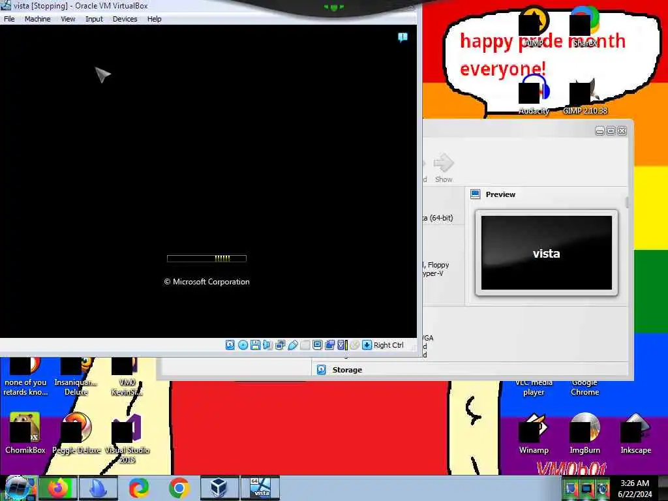Collapse the Preview section header
This screenshot has width=668, height=501.
click(500, 194)
